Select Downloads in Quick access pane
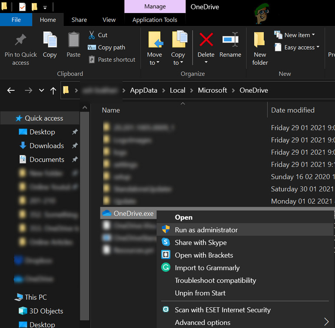The height and width of the screenshot is (328, 335). (x=46, y=146)
